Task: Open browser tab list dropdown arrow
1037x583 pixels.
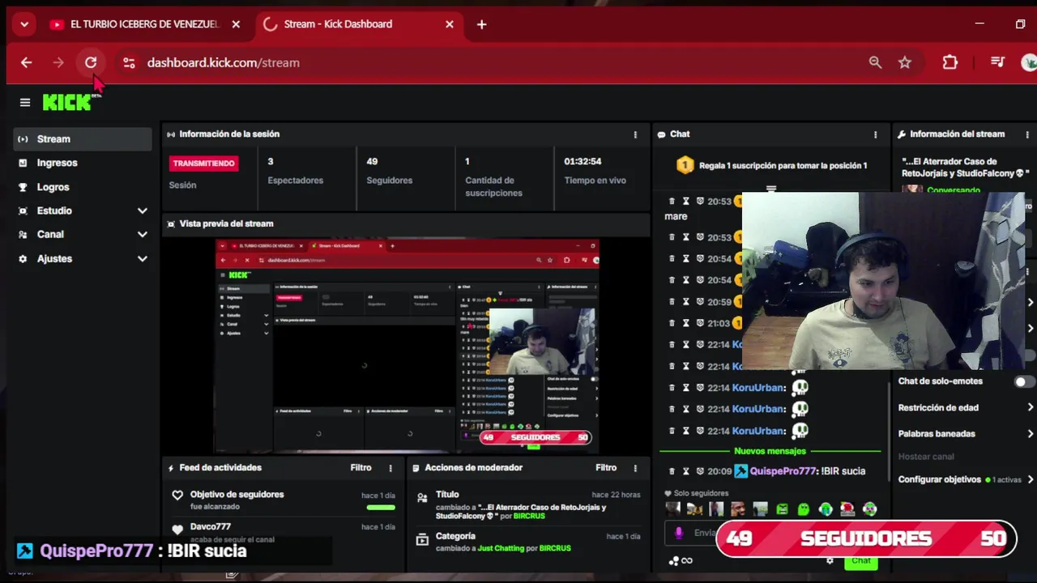Action: pos(24,24)
